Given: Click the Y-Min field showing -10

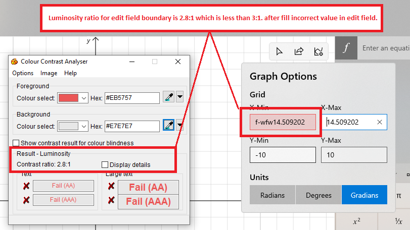Looking at the screenshot, I should pos(283,155).
